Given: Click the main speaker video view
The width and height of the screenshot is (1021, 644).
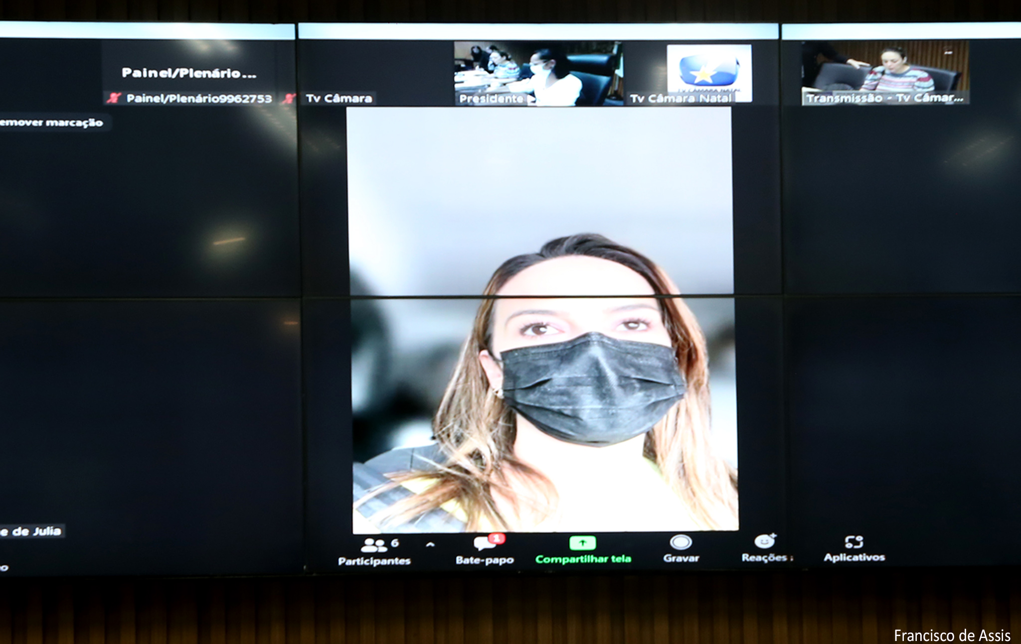Looking at the screenshot, I should coord(542,319).
